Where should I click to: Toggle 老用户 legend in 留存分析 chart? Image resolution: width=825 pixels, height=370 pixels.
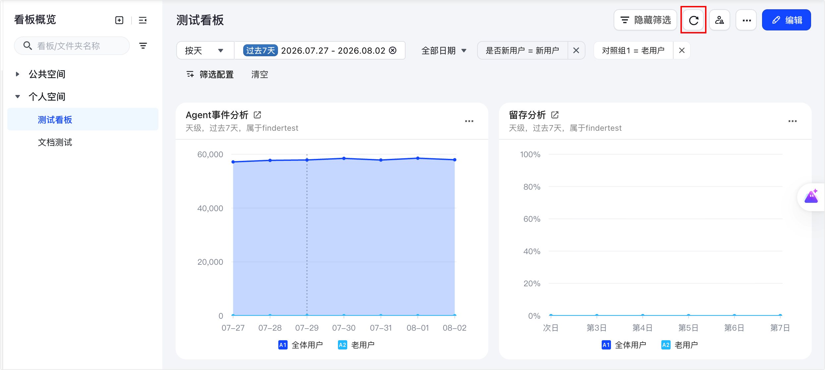click(680, 345)
